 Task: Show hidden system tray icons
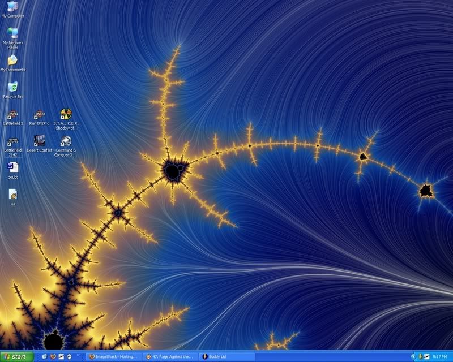[x=413, y=357]
